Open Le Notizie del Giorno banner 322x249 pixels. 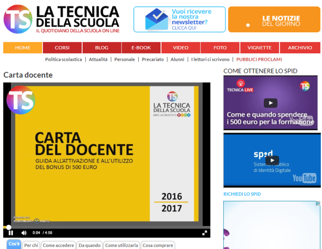[x=274, y=19]
